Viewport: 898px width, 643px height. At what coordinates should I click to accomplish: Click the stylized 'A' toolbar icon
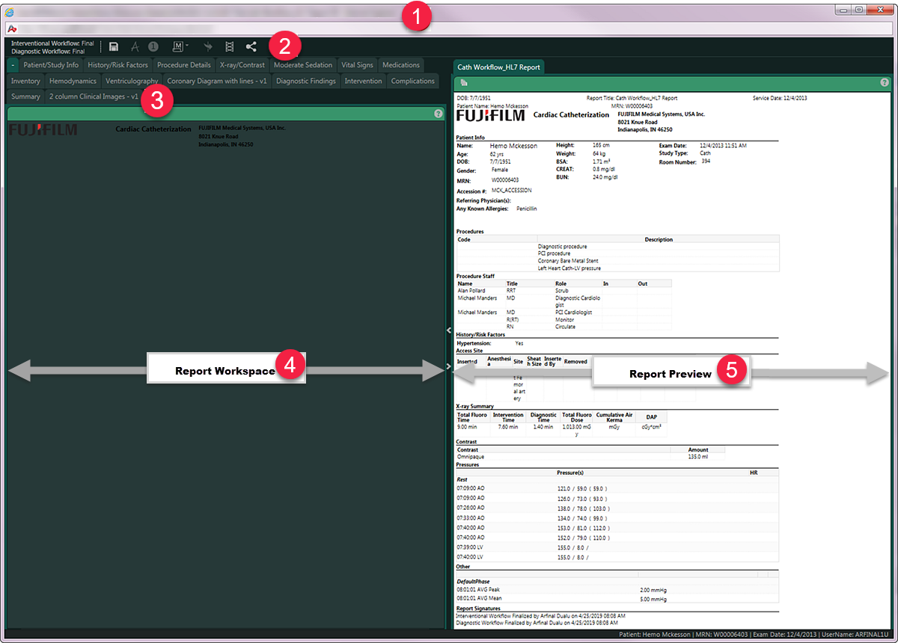[135, 47]
